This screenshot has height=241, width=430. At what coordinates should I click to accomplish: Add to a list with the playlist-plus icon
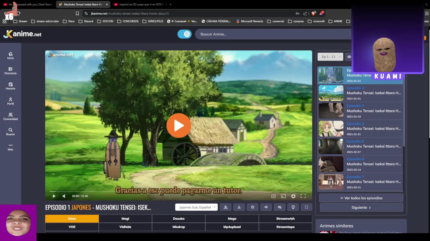pyautogui.click(x=279, y=207)
